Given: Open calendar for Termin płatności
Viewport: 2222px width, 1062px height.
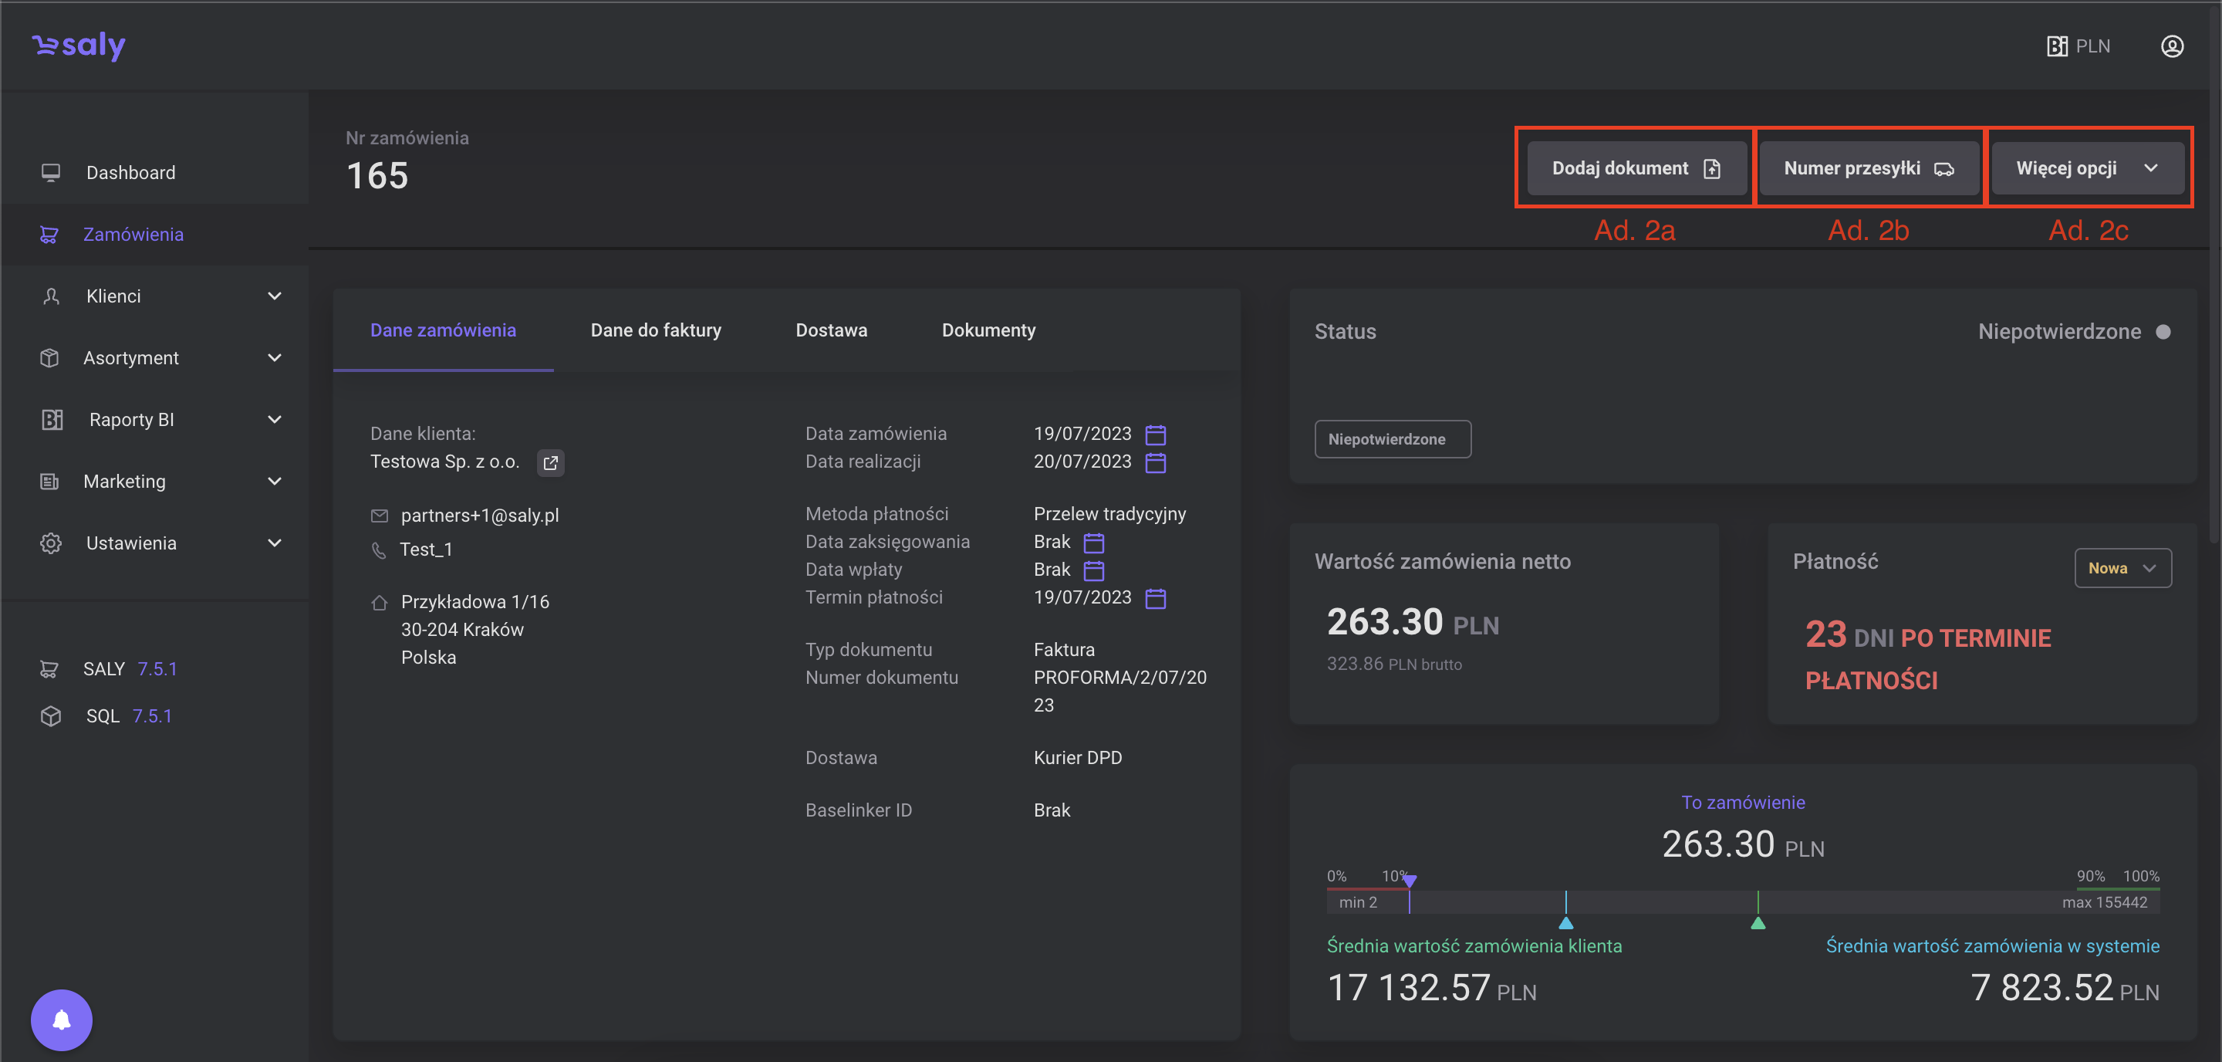Looking at the screenshot, I should coord(1155,598).
